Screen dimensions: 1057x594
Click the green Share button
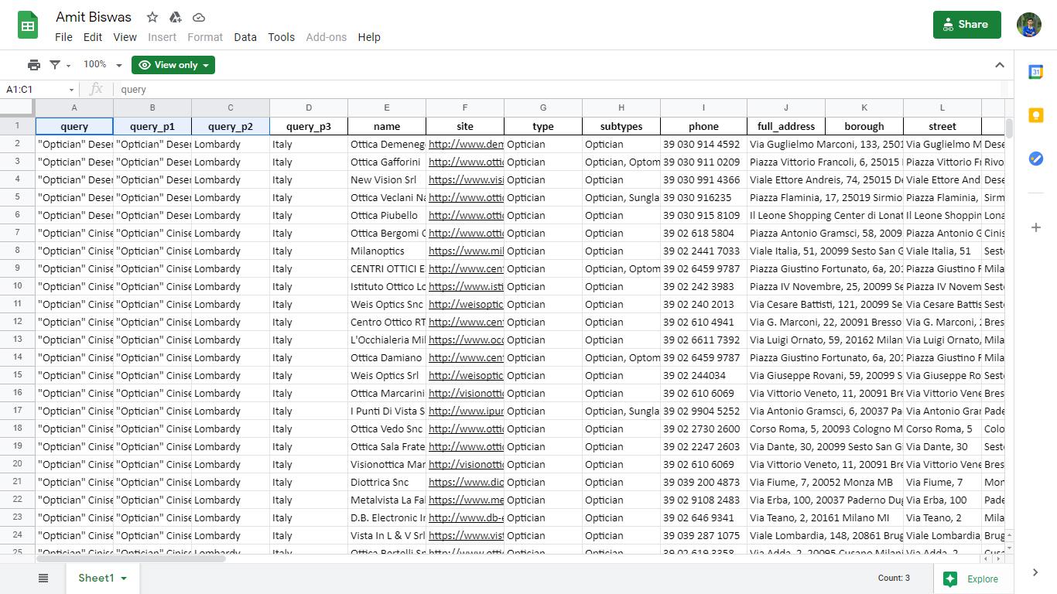coord(966,24)
